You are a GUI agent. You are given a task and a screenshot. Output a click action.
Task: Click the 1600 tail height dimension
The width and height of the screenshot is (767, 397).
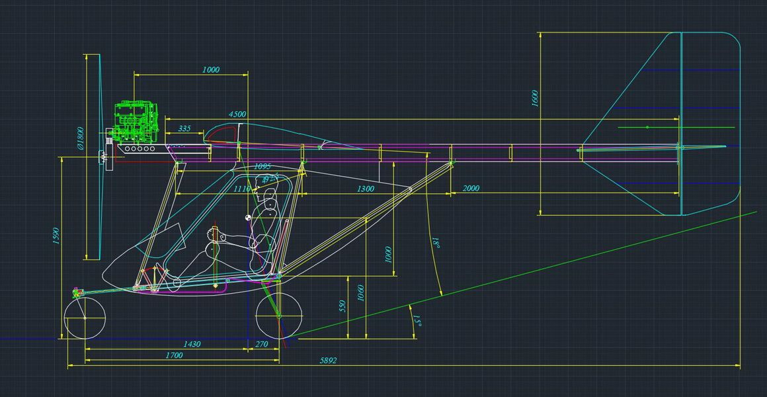pos(535,98)
